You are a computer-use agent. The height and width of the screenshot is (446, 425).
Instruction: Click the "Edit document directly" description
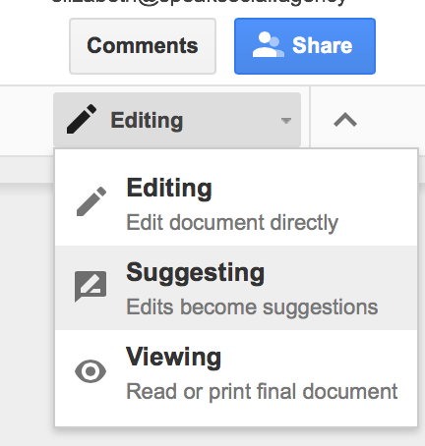point(232,223)
